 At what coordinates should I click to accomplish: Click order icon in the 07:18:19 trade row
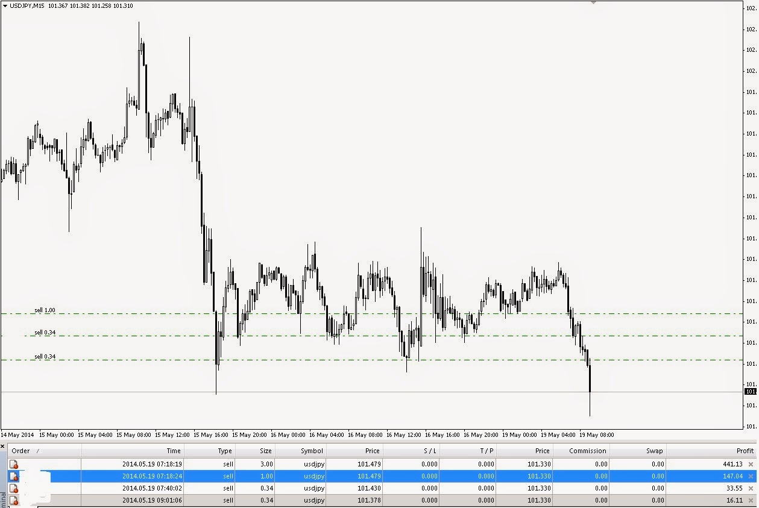13,464
